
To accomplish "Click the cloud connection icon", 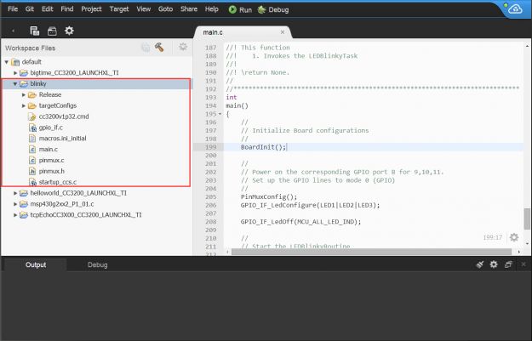I will 515,9.
